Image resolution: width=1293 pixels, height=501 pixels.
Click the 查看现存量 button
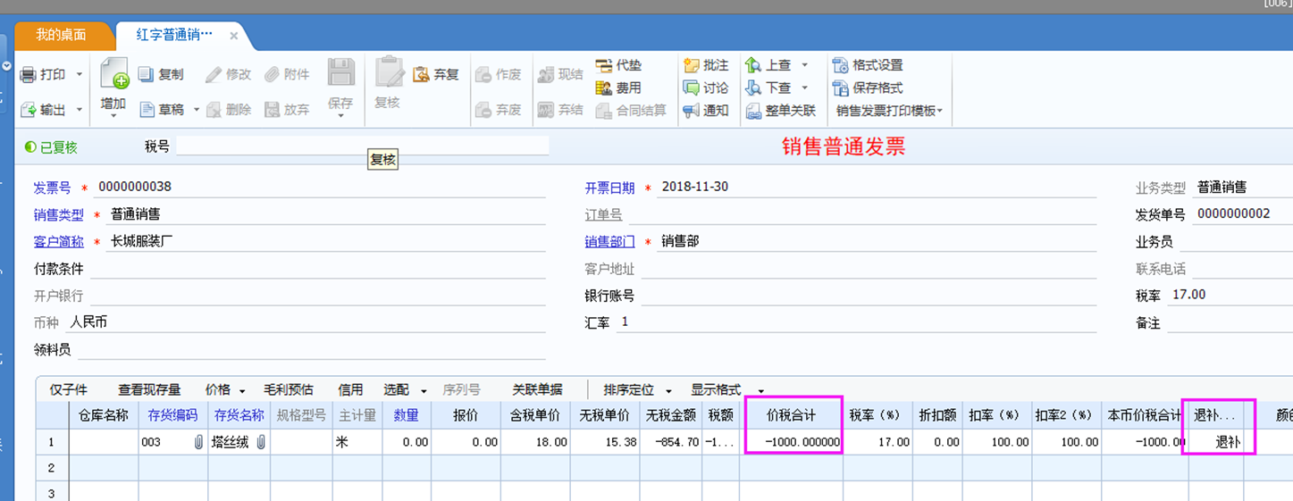149,389
